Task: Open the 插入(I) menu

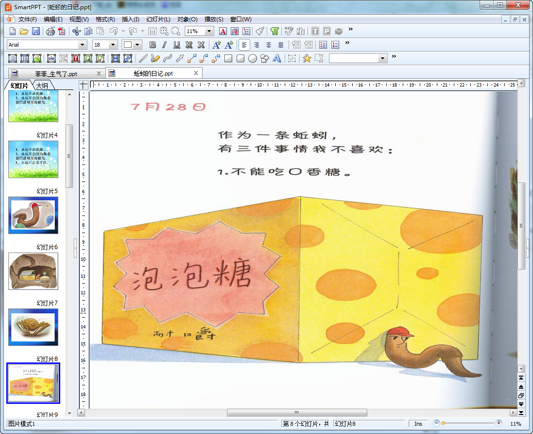Action: (131, 19)
